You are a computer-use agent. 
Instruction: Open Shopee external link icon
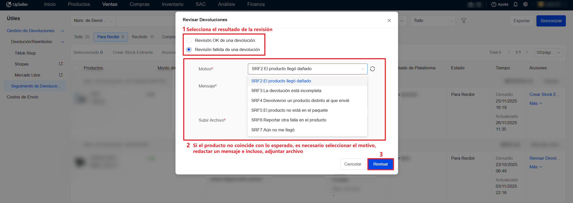tap(61, 64)
